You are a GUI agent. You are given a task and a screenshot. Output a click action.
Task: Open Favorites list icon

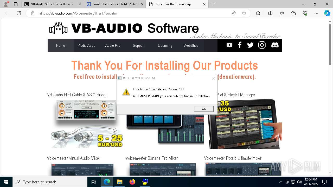pos(282,13)
